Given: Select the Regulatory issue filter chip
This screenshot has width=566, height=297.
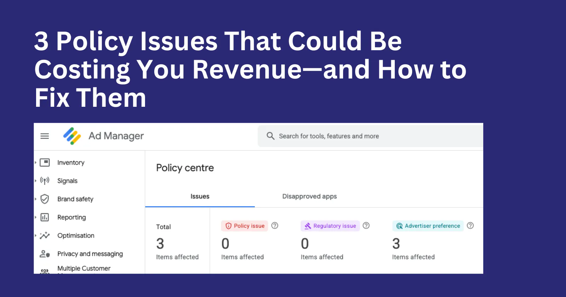Looking at the screenshot, I should [x=330, y=226].
